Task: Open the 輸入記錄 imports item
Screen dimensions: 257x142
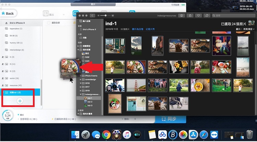Action: tap(85, 21)
